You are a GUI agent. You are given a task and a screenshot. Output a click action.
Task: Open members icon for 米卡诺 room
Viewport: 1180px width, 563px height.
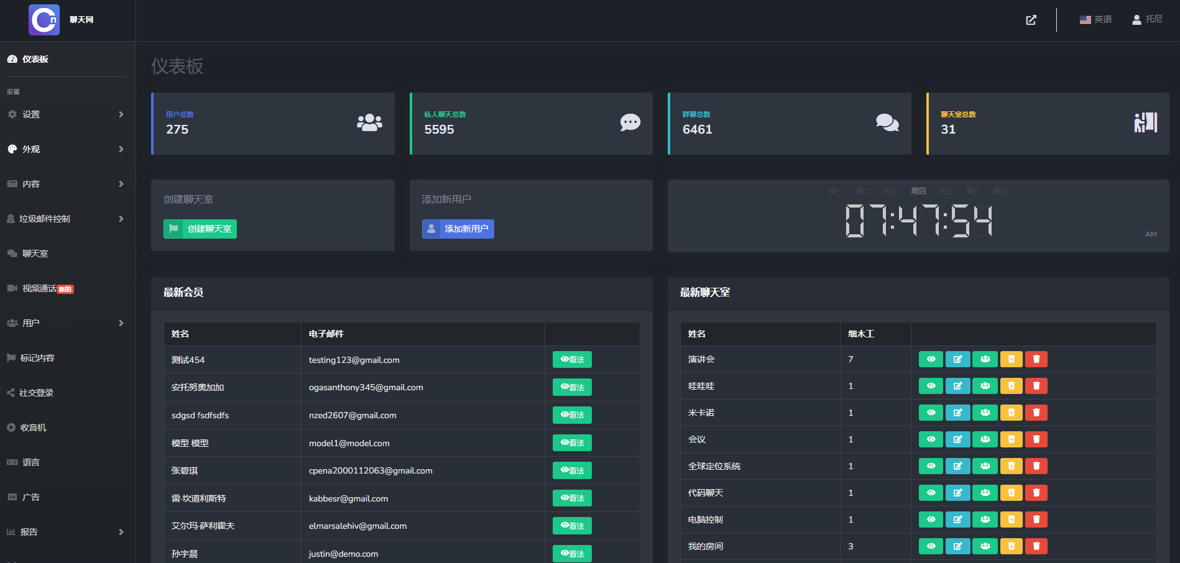(985, 413)
